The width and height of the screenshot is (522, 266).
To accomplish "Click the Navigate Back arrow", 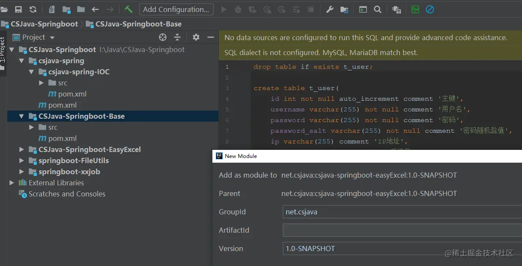I will coord(95,9).
